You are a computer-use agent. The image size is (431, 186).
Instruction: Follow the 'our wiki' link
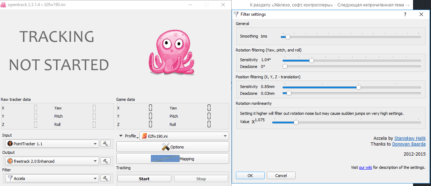point(365,168)
